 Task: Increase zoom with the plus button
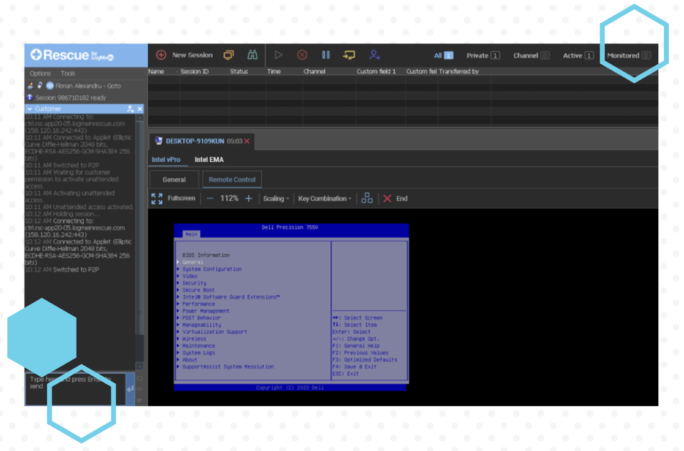point(248,199)
